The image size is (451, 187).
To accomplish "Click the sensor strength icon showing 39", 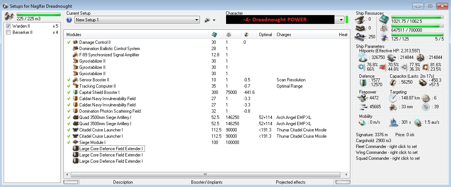I will tap(426, 107).
